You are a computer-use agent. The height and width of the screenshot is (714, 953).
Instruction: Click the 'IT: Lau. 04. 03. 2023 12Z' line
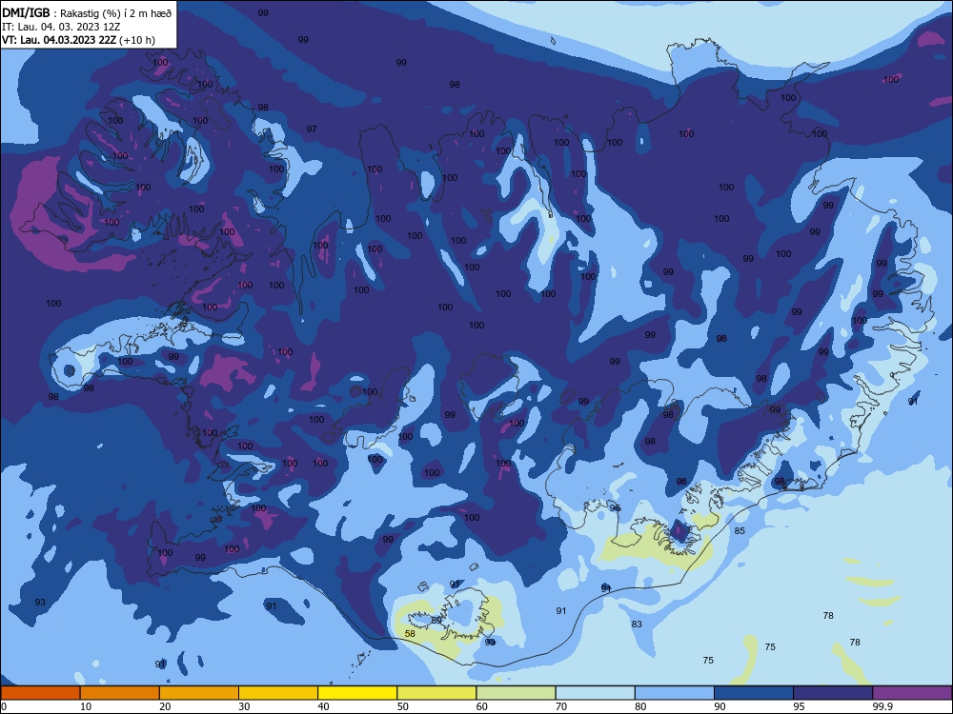coord(61,27)
